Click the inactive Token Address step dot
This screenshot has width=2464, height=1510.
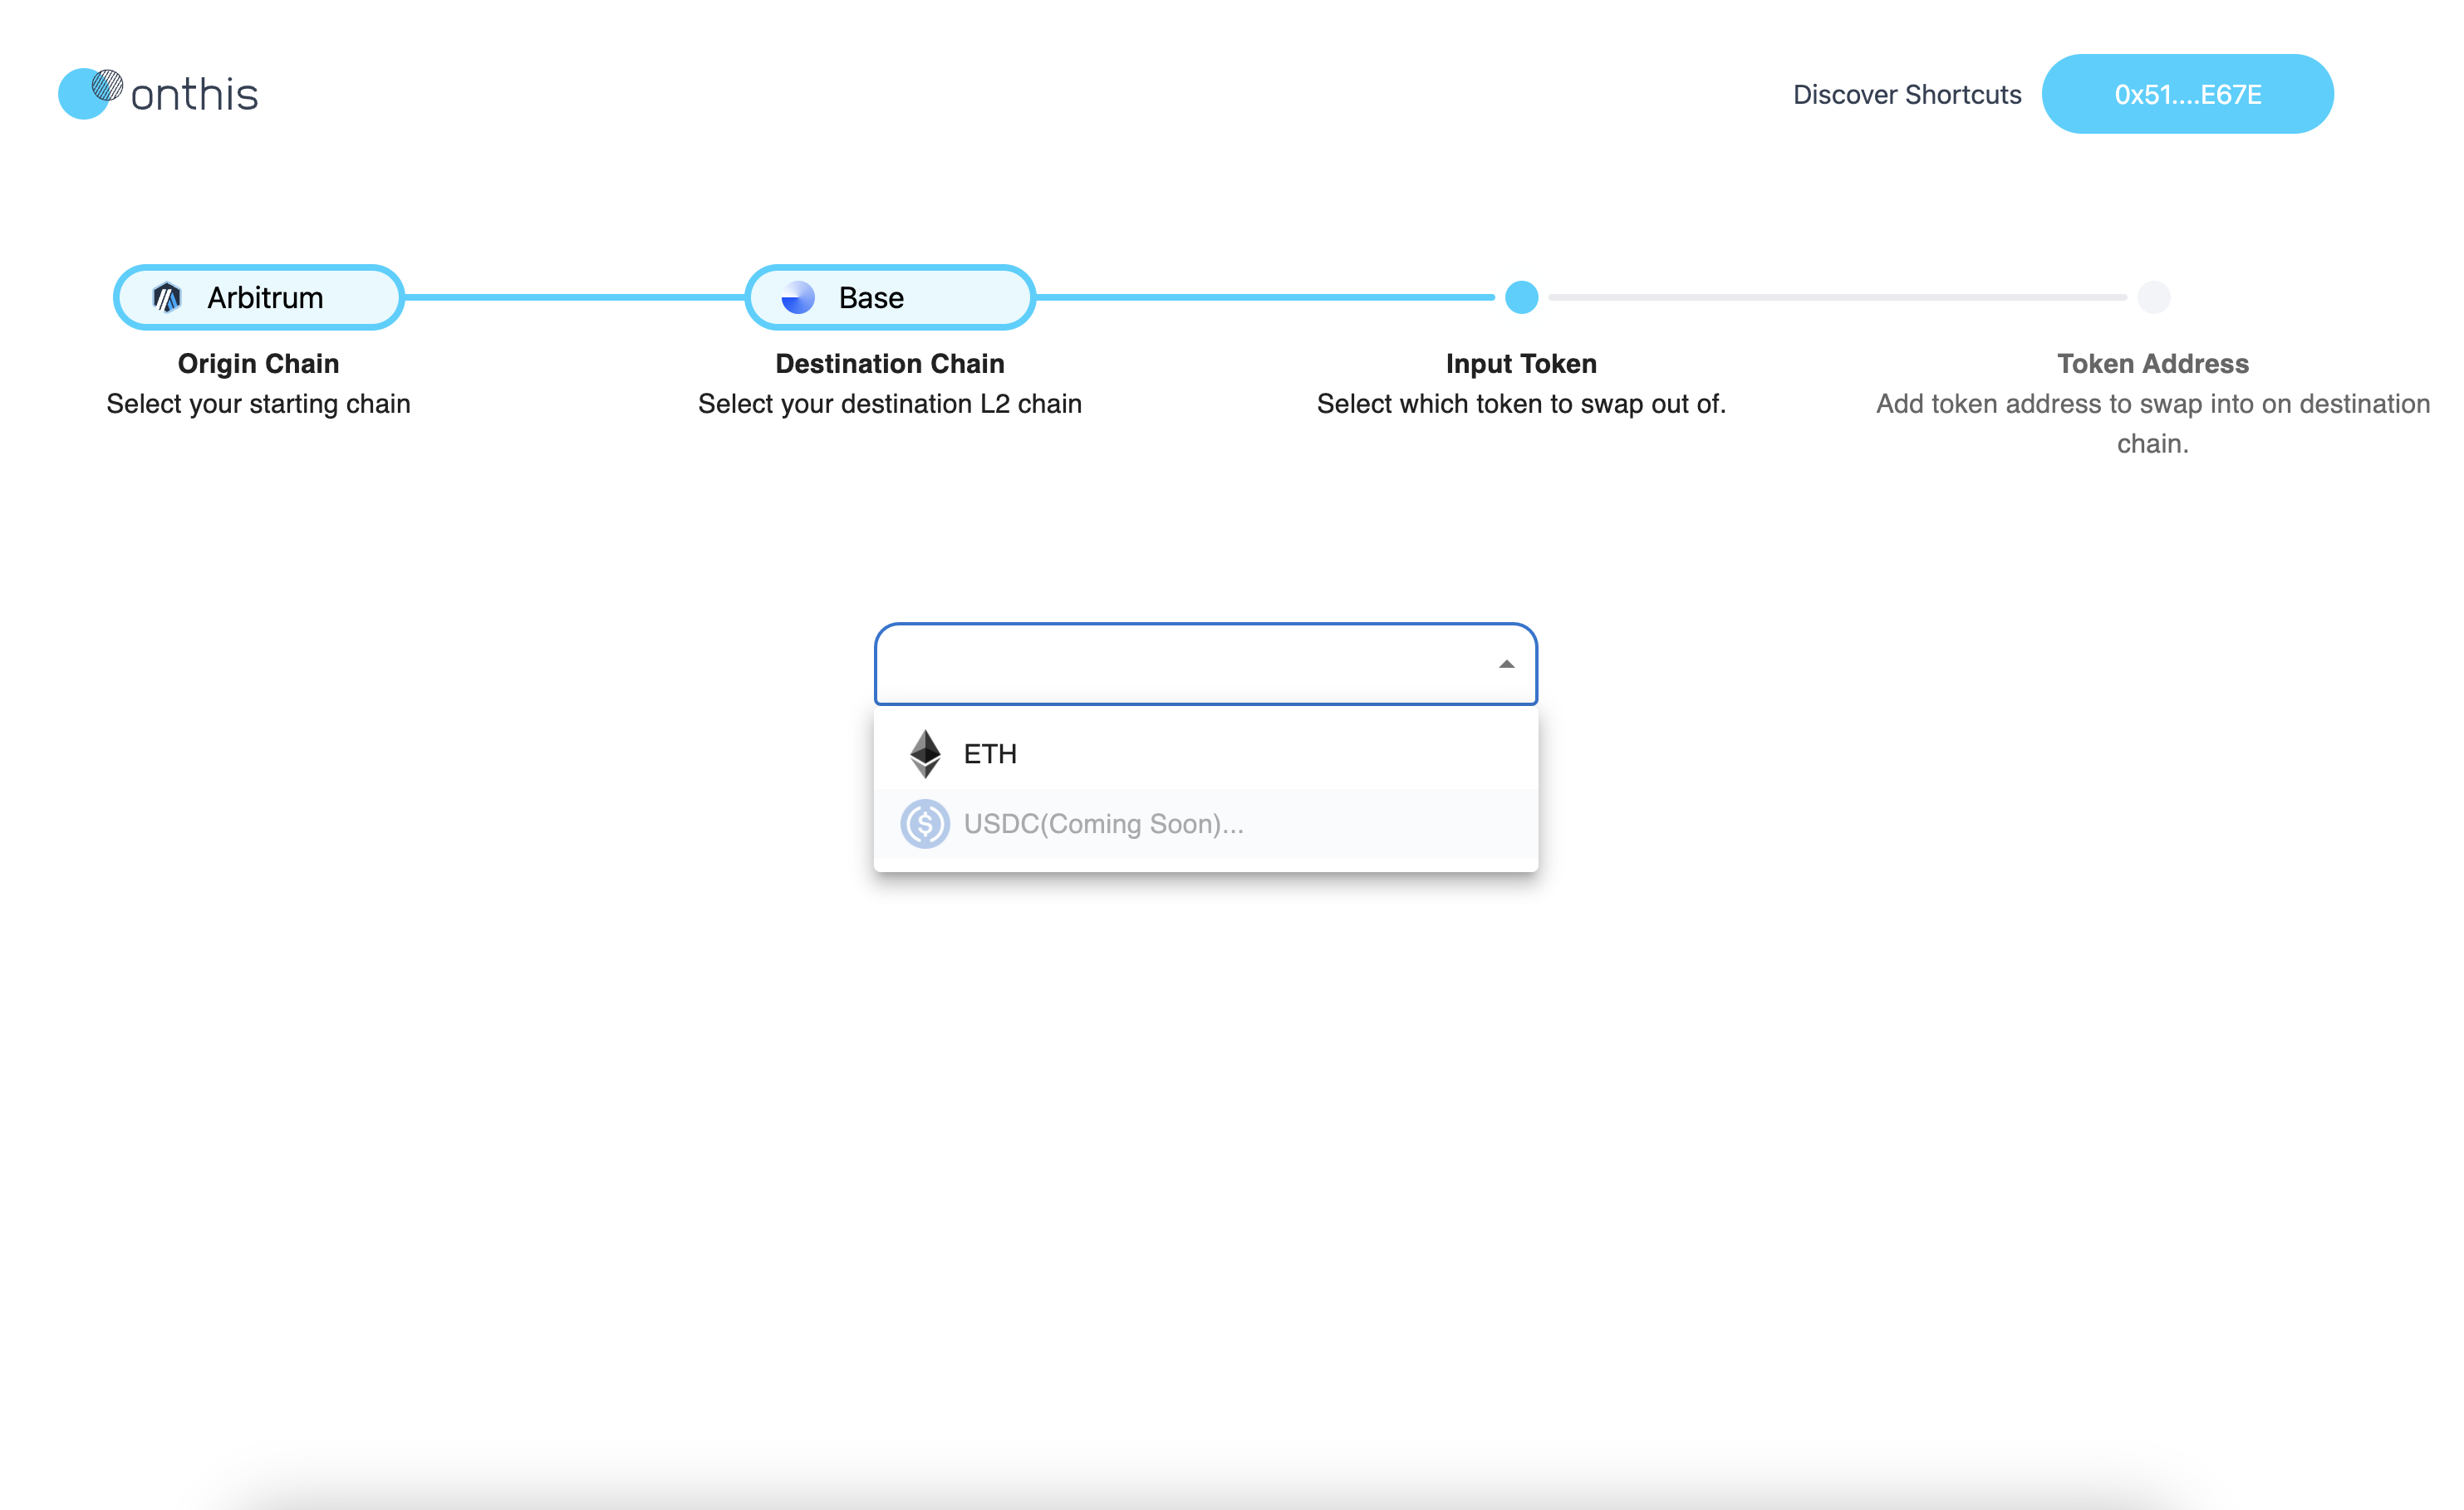2153,297
